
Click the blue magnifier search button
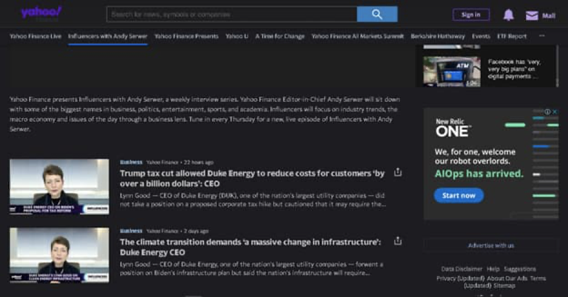pos(377,15)
